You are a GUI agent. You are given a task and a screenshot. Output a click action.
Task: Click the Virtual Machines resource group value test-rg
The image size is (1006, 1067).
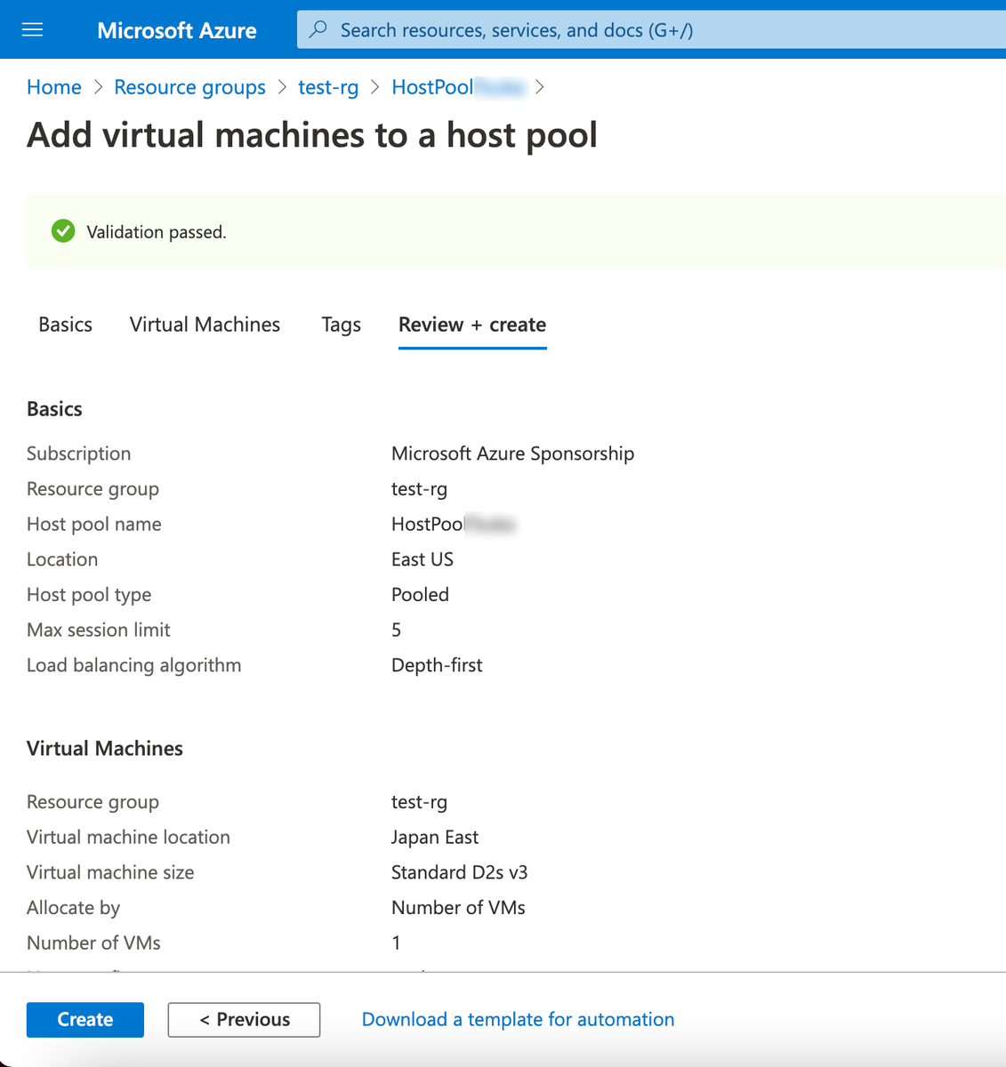tap(420, 802)
